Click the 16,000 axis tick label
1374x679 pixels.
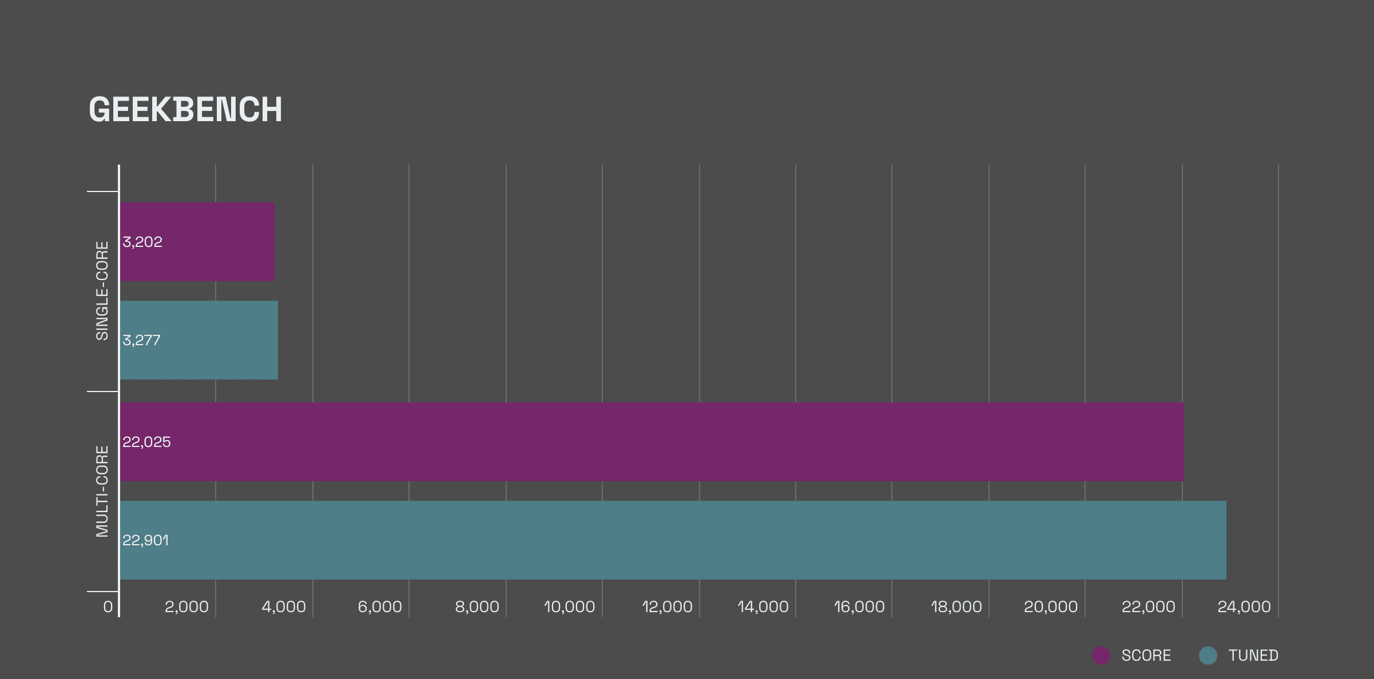point(859,607)
